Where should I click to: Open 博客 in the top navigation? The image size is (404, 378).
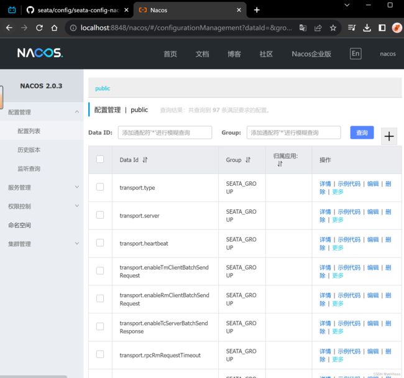coord(234,54)
